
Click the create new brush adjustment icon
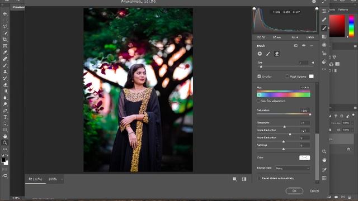click(260, 54)
